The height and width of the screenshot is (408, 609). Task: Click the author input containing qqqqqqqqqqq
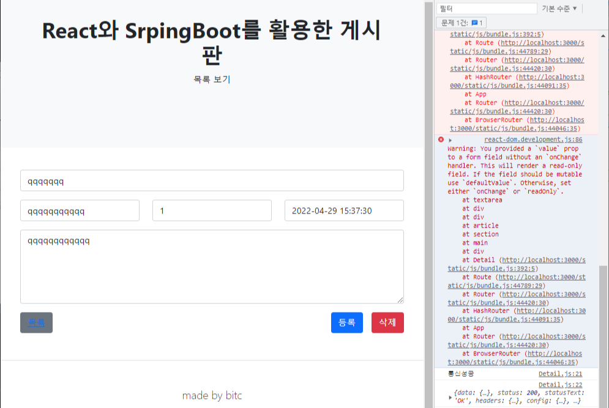point(80,210)
